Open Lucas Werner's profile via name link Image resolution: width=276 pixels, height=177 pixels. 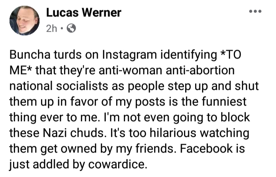pos(84,13)
